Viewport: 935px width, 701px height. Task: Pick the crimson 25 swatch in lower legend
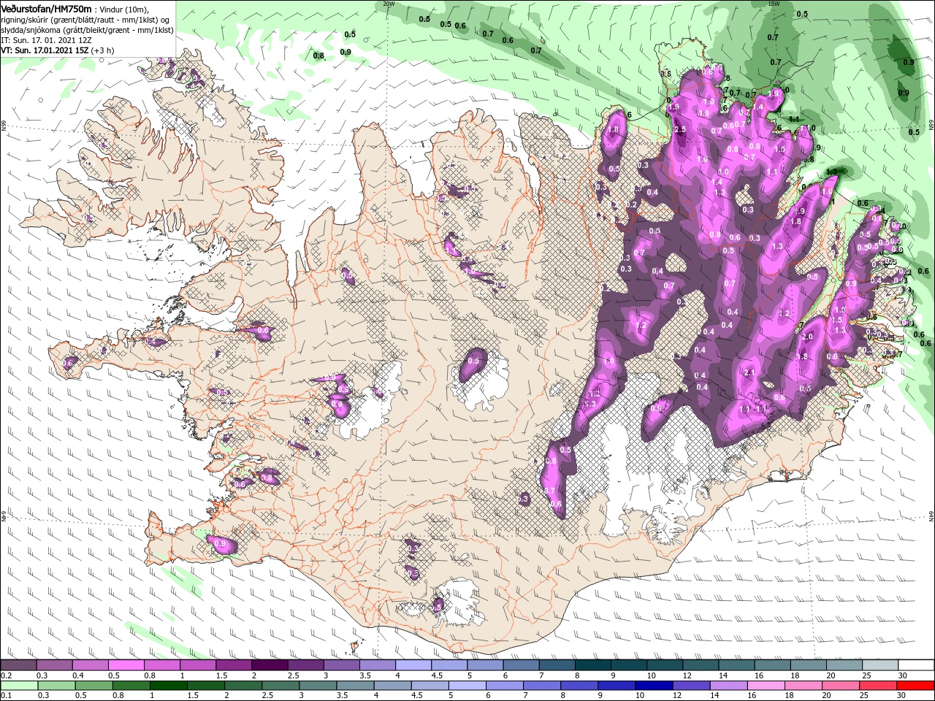877,685
